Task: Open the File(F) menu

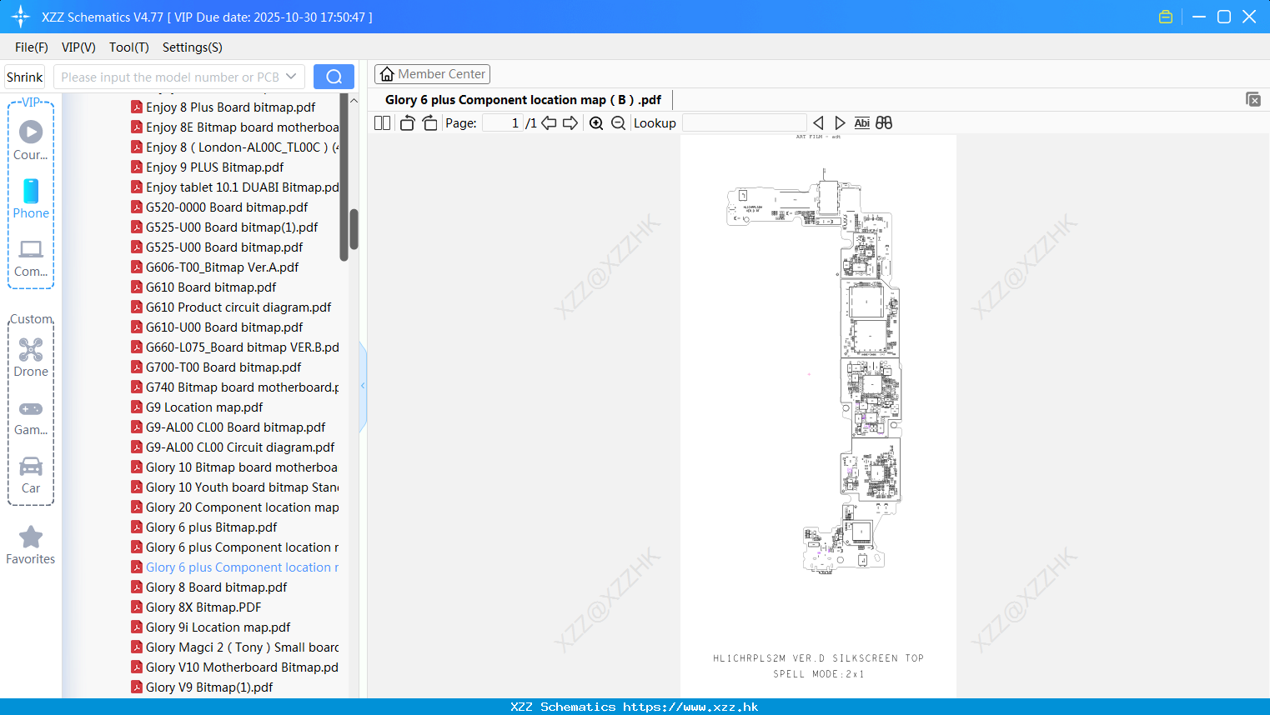Action: click(32, 47)
